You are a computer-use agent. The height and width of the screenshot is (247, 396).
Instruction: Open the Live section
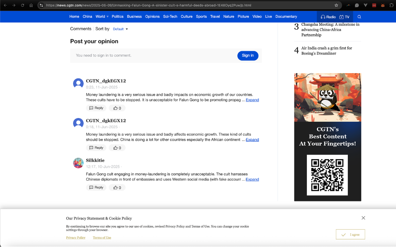269,16
